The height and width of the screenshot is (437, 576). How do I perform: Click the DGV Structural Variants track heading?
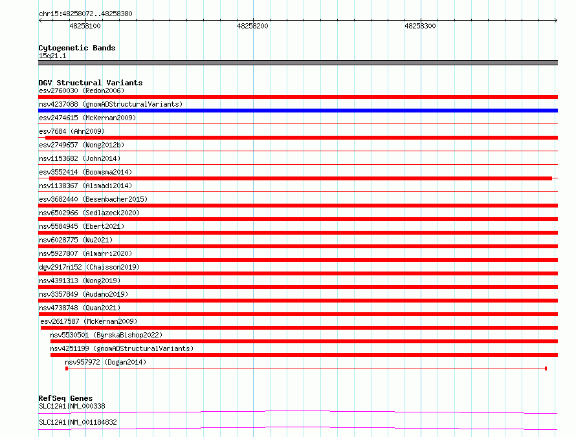tap(91, 83)
